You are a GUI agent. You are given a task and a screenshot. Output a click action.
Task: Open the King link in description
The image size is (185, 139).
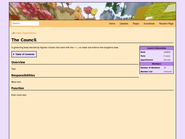coord(76,47)
